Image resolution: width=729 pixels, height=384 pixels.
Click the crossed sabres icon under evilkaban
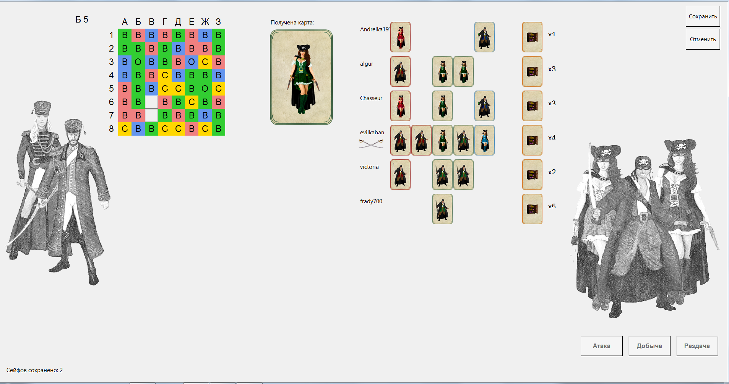click(x=371, y=144)
